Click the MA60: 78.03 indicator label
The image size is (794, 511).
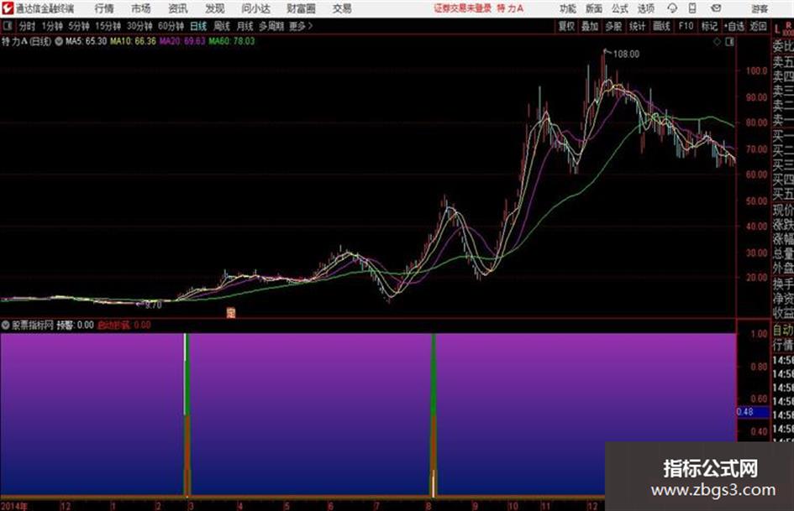tap(232, 41)
